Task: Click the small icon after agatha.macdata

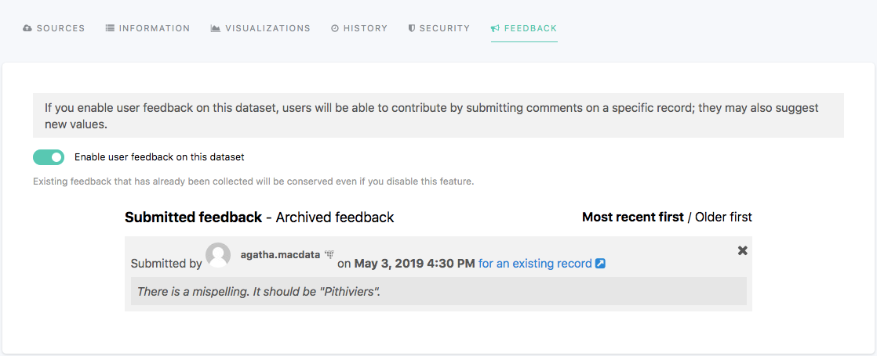Action: [x=329, y=255]
